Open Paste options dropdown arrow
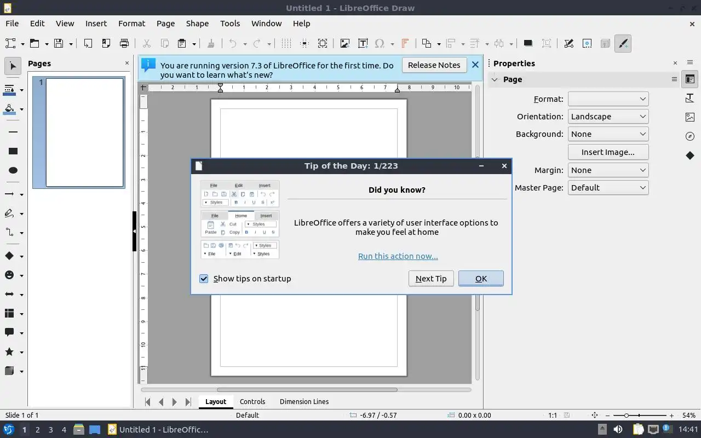The height and width of the screenshot is (438, 701). (194, 44)
